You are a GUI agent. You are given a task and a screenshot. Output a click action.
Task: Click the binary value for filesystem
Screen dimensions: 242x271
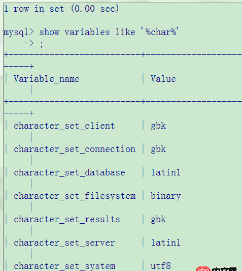(x=166, y=196)
